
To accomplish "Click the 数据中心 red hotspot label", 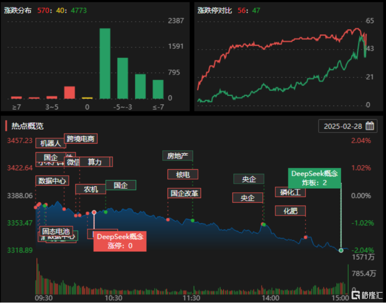I will point(52,181).
